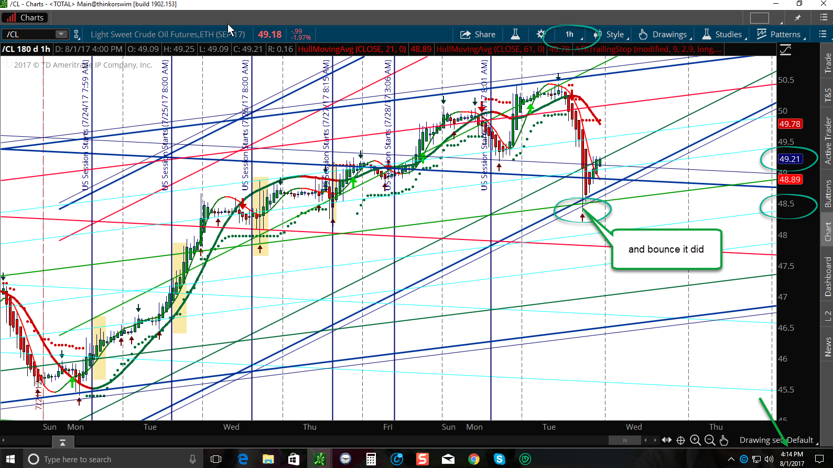The width and height of the screenshot is (833, 468).
Task: Click the Cortana search box
Action: tap(113, 459)
